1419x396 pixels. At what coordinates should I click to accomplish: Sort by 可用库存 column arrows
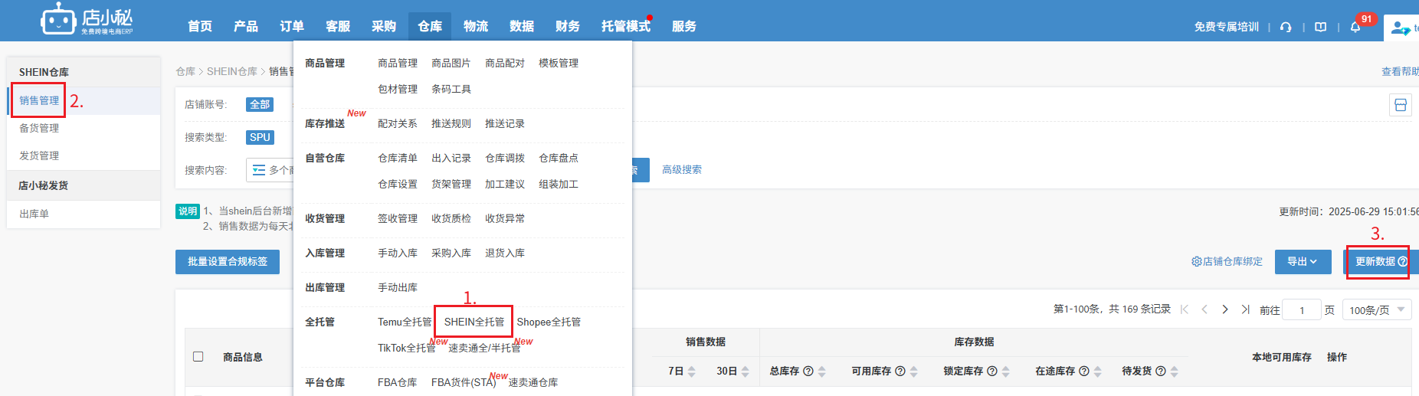914,371
